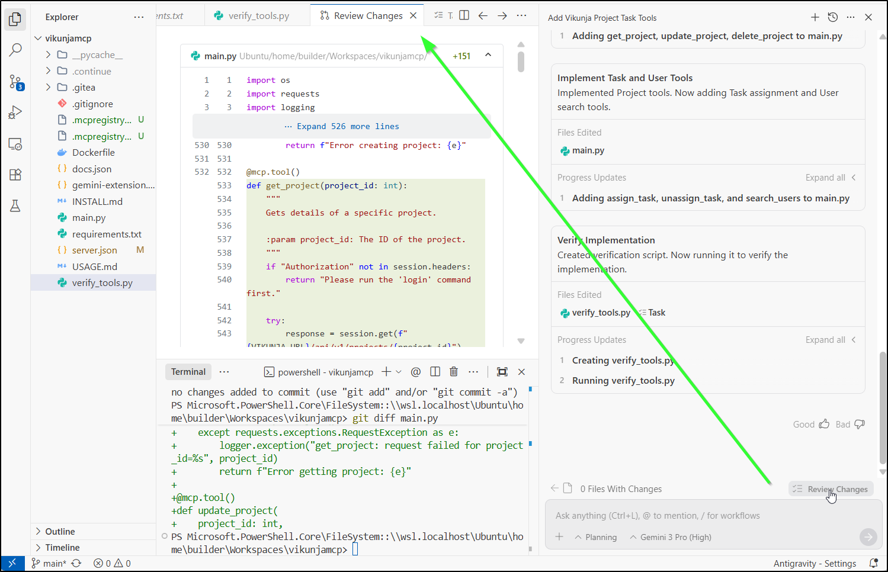Open the Search view in activity bar
Viewport: 888px width, 572px height.
click(x=15, y=50)
